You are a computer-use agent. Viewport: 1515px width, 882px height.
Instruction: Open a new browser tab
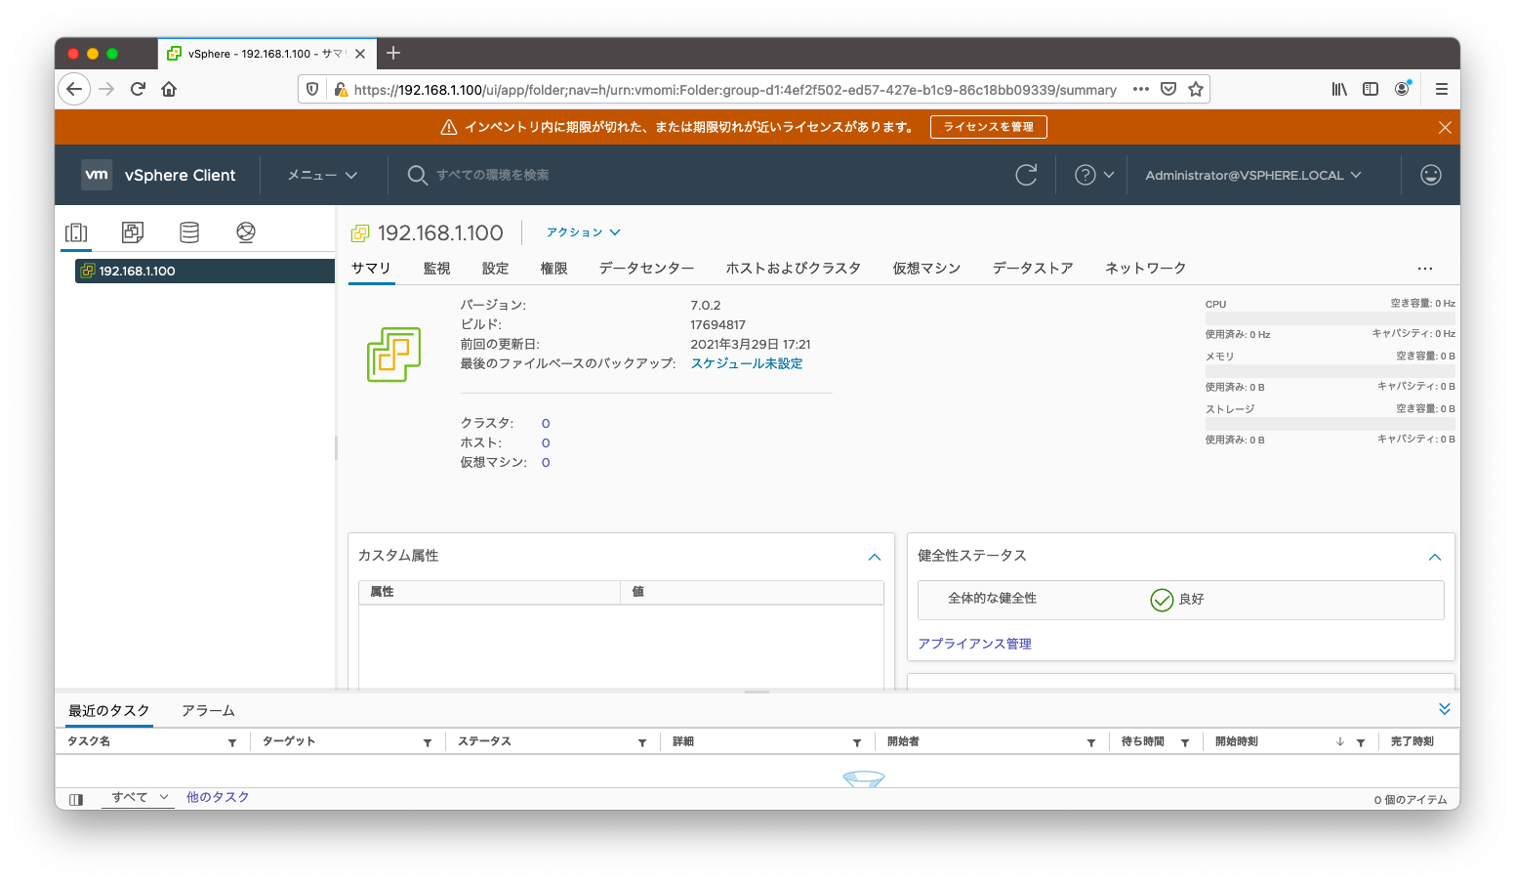click(393, 53)
